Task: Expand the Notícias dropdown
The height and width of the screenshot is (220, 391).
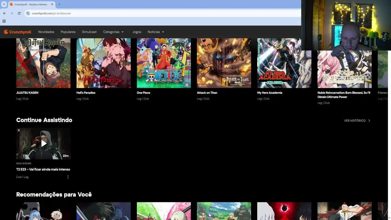Action: click(156, 32)
